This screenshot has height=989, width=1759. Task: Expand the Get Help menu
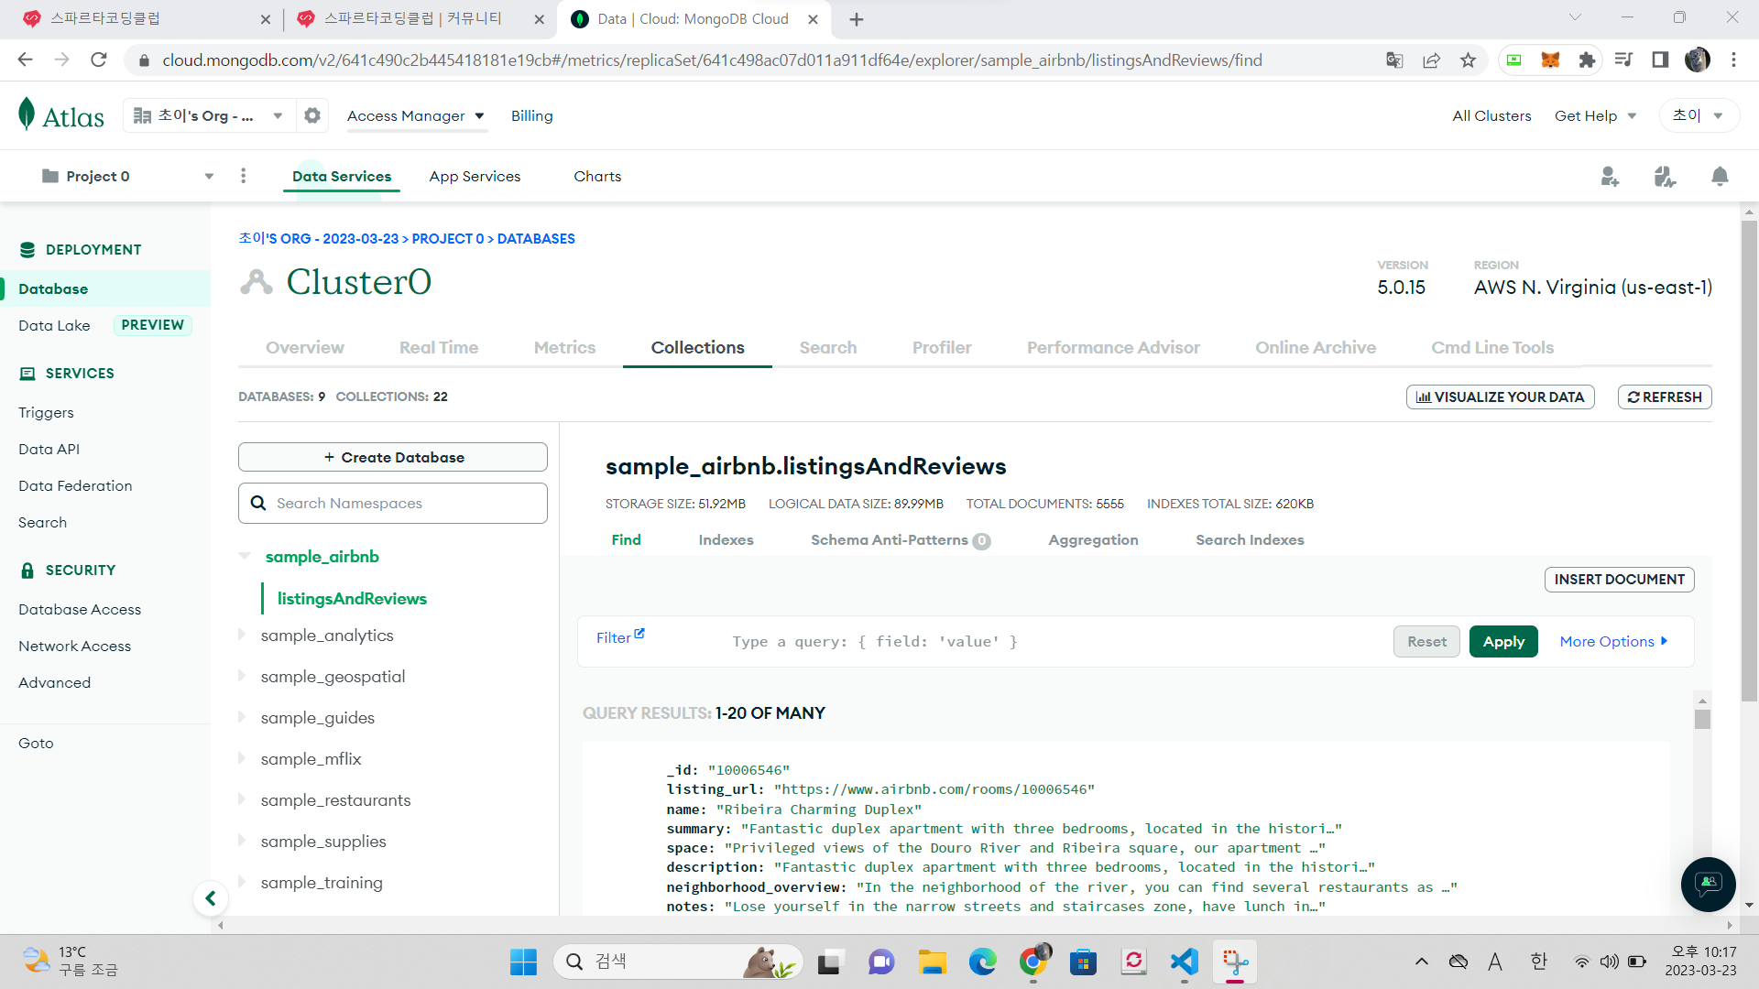point(1595,116)
